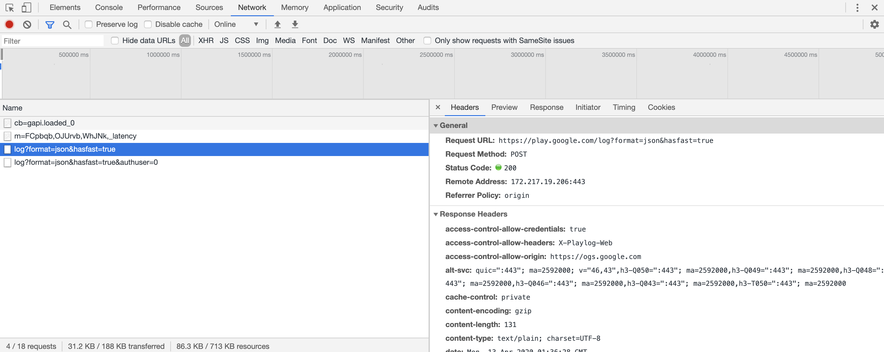Open the Sources tab
Screen dimensions: 884x352
click(x=209, y=7)
